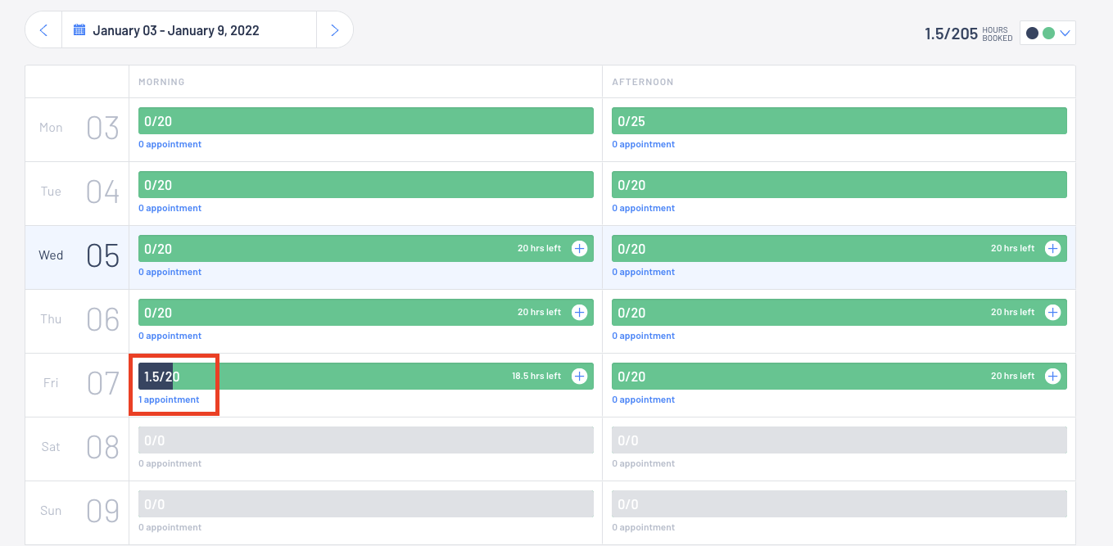Select the Wed 05 day row label
The image size is (1113, 546).
tap(77, 256)
